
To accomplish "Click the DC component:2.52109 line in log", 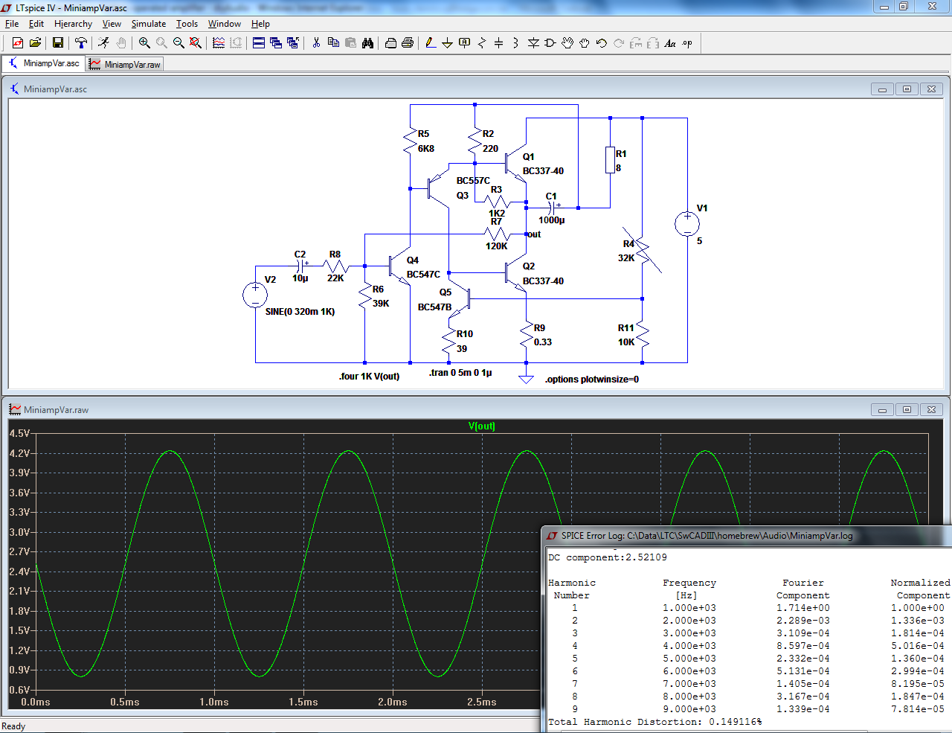I will point(607,557).
